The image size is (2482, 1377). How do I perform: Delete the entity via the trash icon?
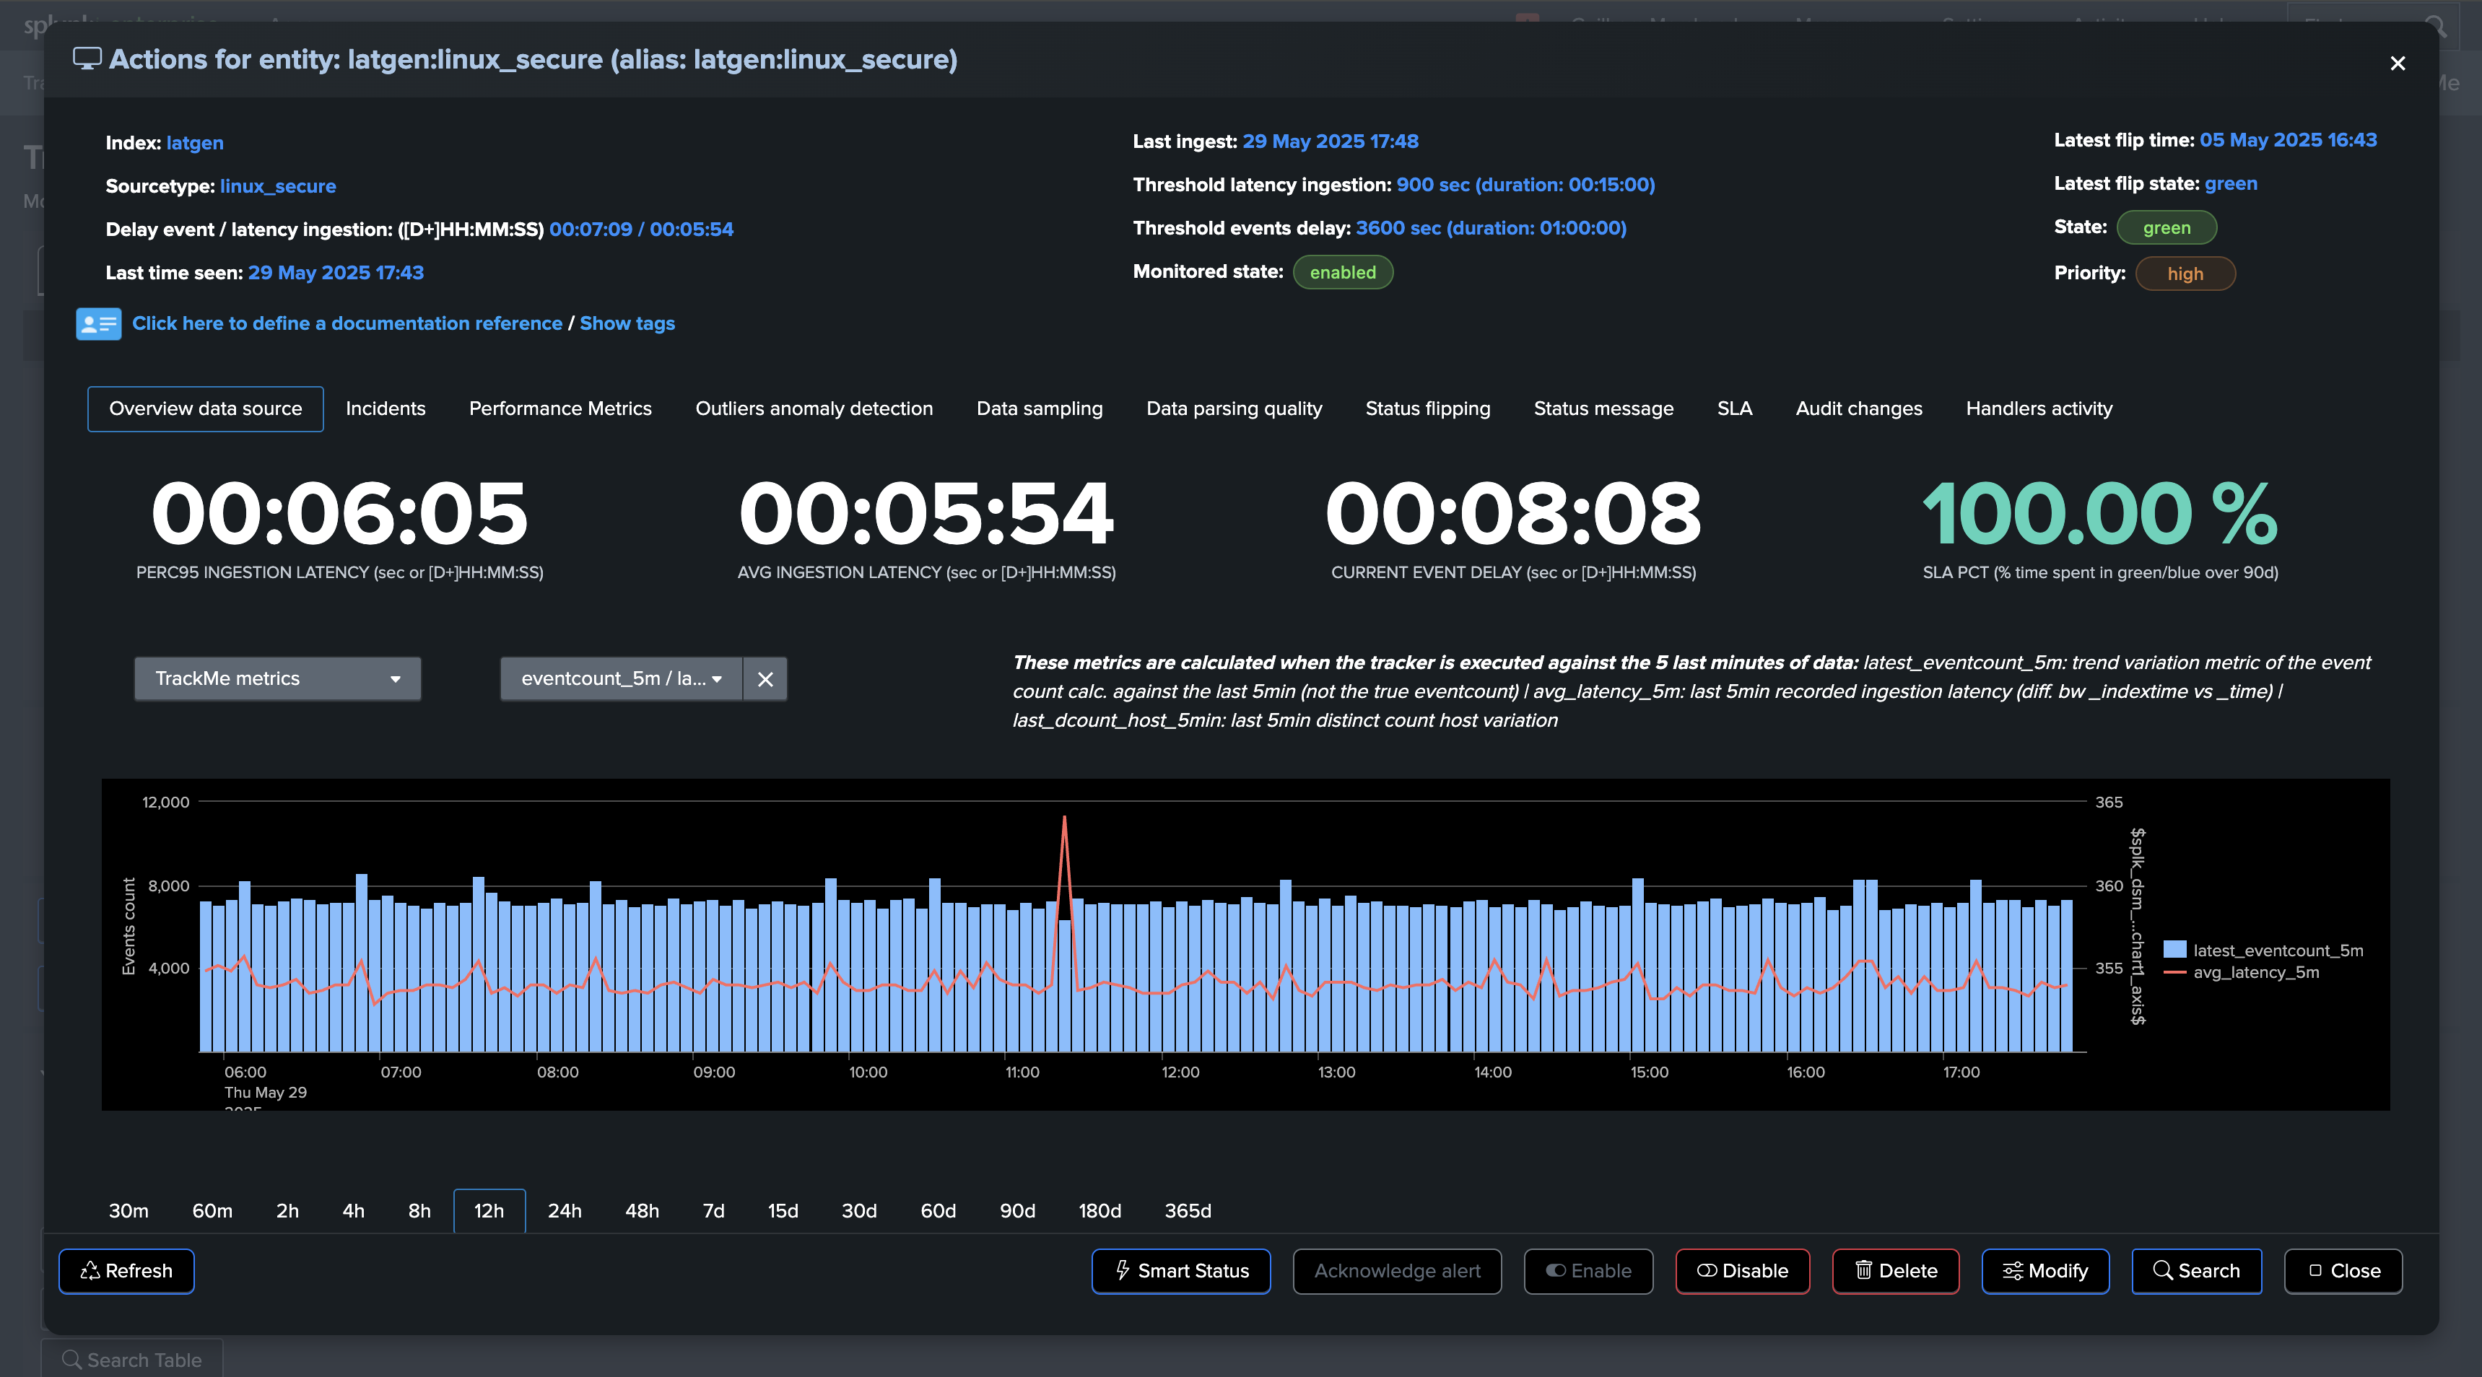point(1895,1271)
